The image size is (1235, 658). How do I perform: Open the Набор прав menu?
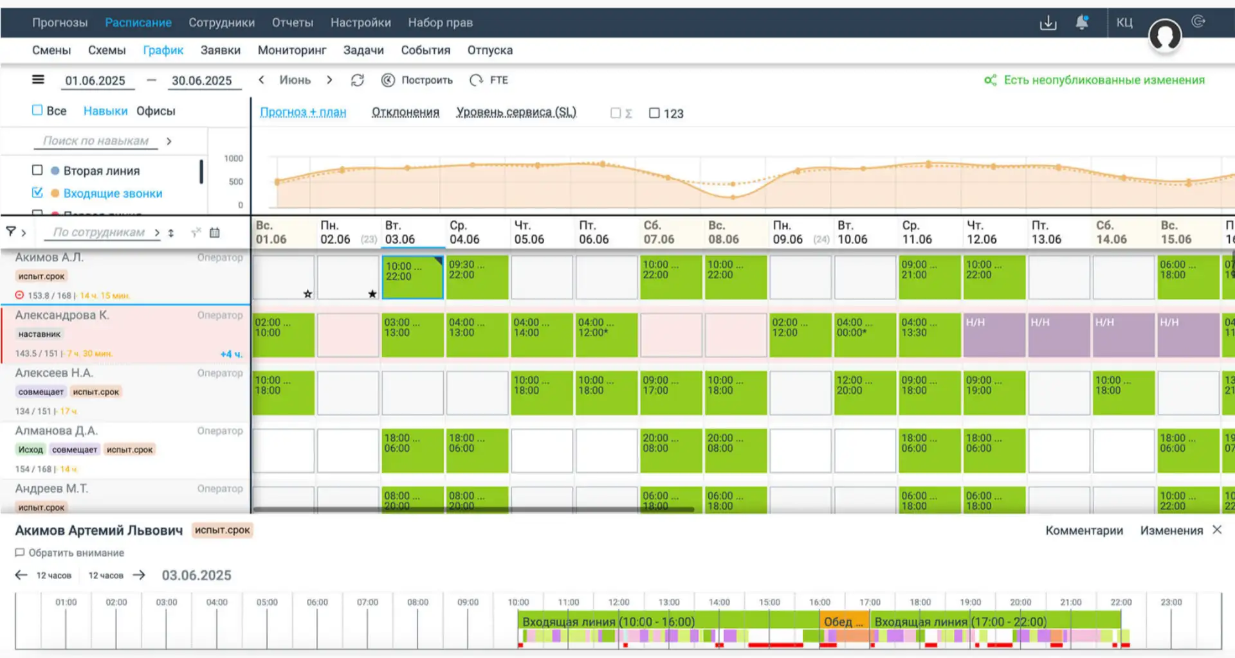pos(440,22)
